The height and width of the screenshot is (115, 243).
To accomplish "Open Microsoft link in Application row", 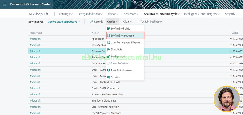I will [35, 39].
